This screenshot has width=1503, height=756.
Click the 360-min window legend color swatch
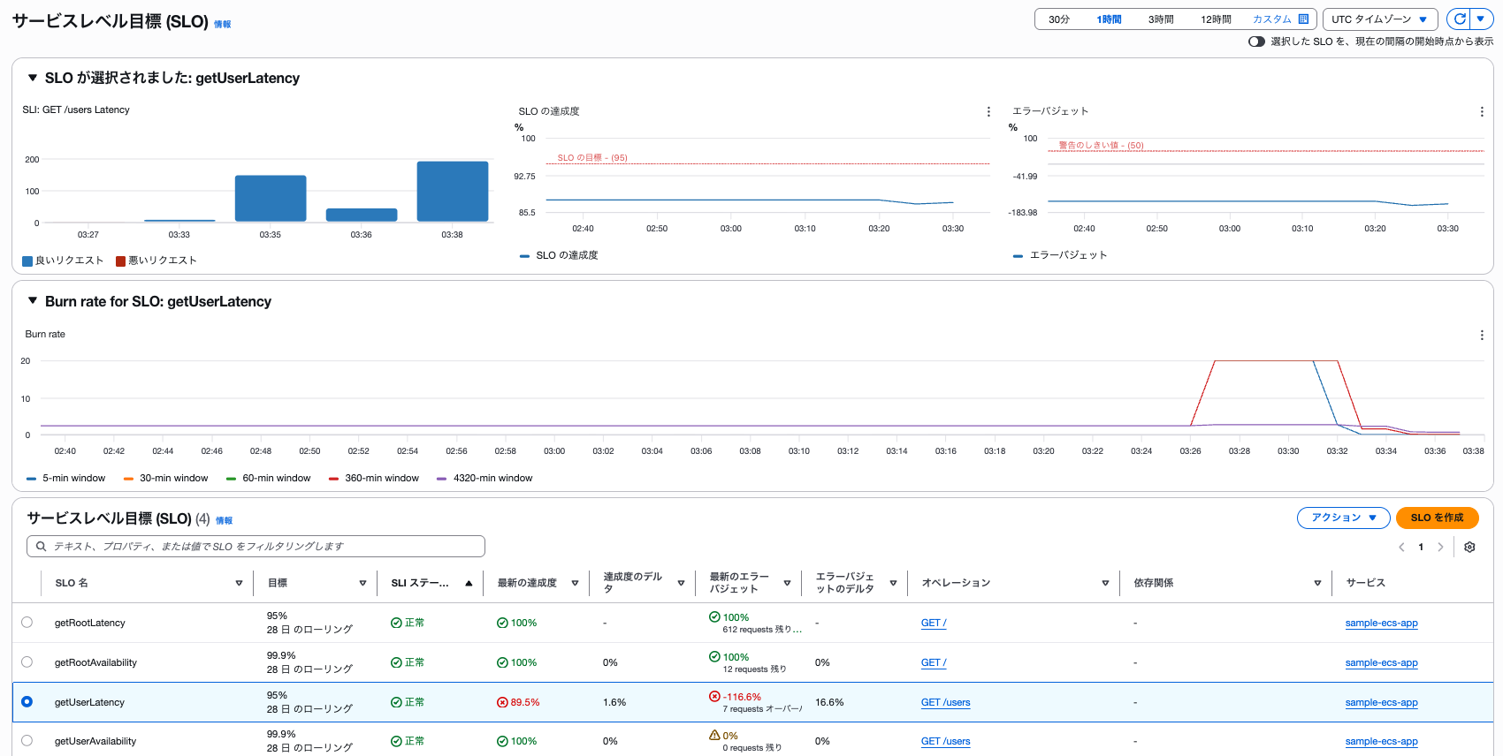(333, 479)
